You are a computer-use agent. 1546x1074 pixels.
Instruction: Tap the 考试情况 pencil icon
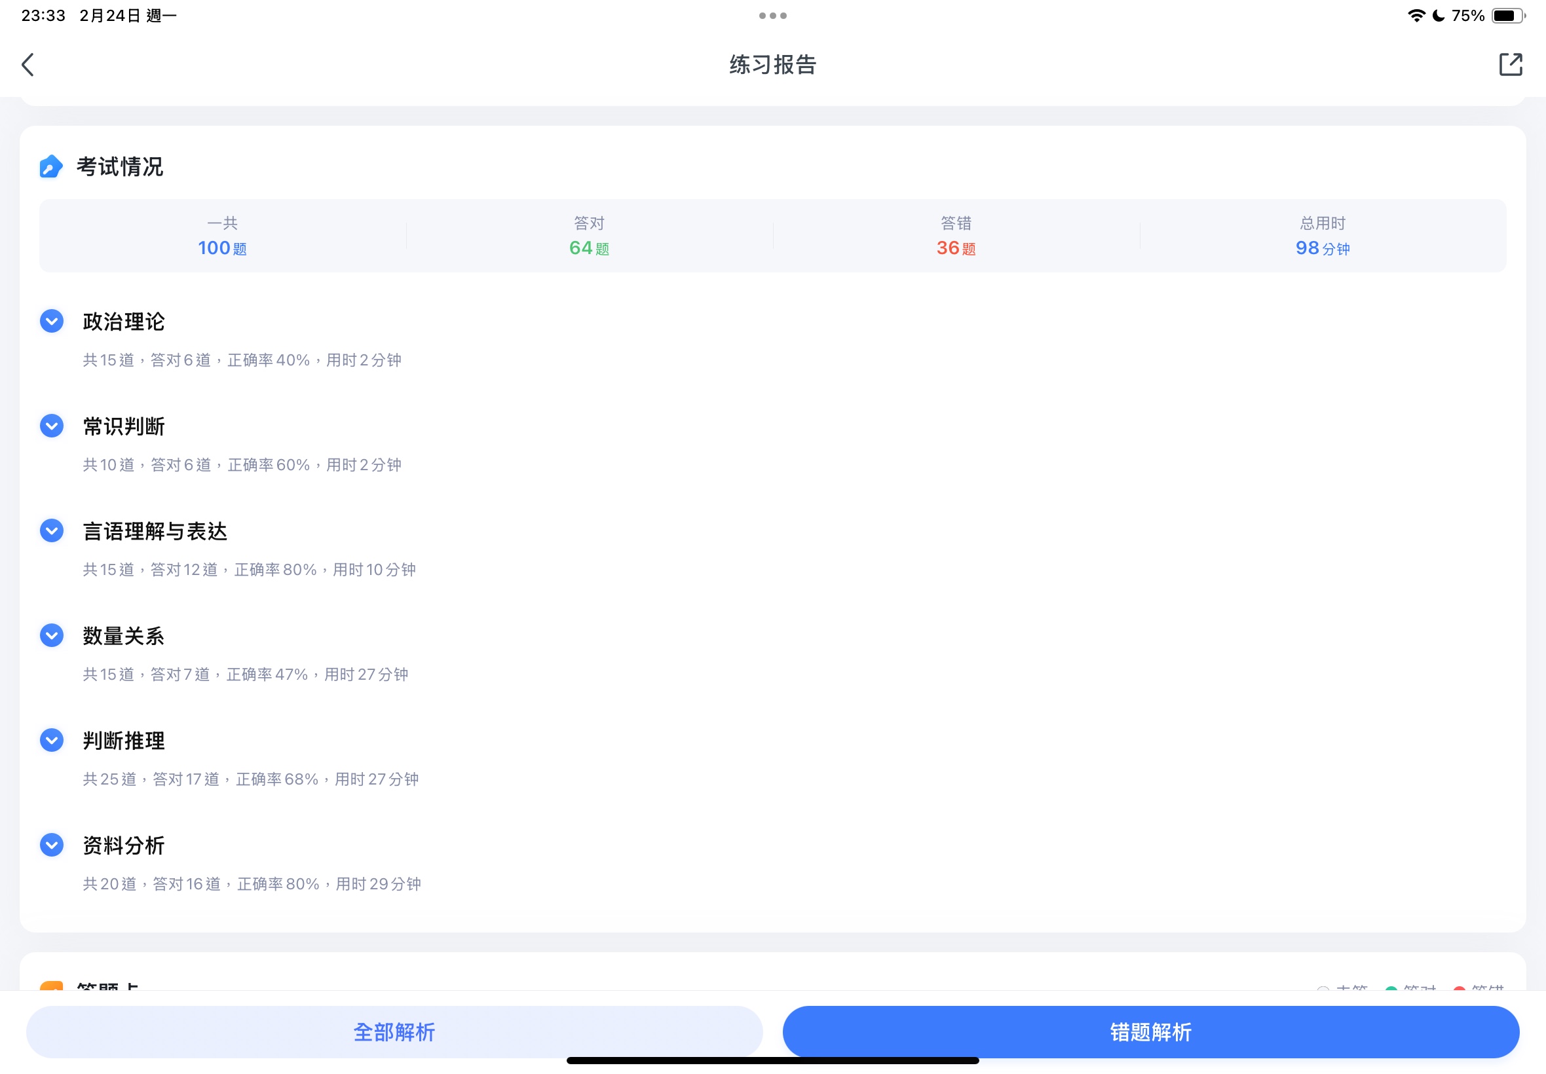[51, 166]
